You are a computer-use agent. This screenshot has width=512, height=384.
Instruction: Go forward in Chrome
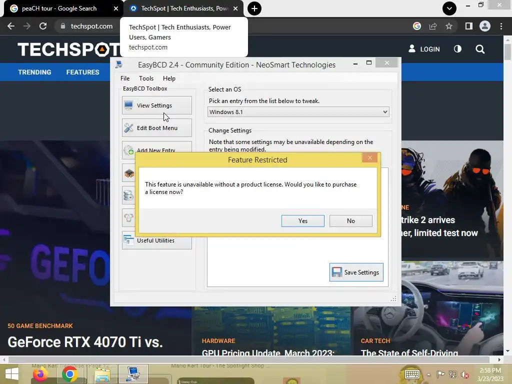(x=27, y=26)
